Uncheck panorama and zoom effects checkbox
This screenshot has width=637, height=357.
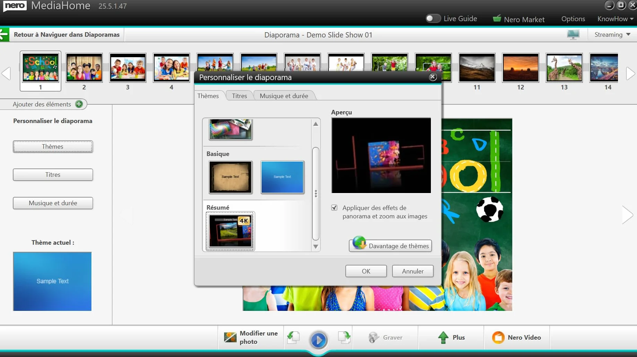tap(334, 208)
